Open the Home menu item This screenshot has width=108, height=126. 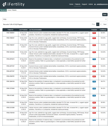click(x=71, y=4)
